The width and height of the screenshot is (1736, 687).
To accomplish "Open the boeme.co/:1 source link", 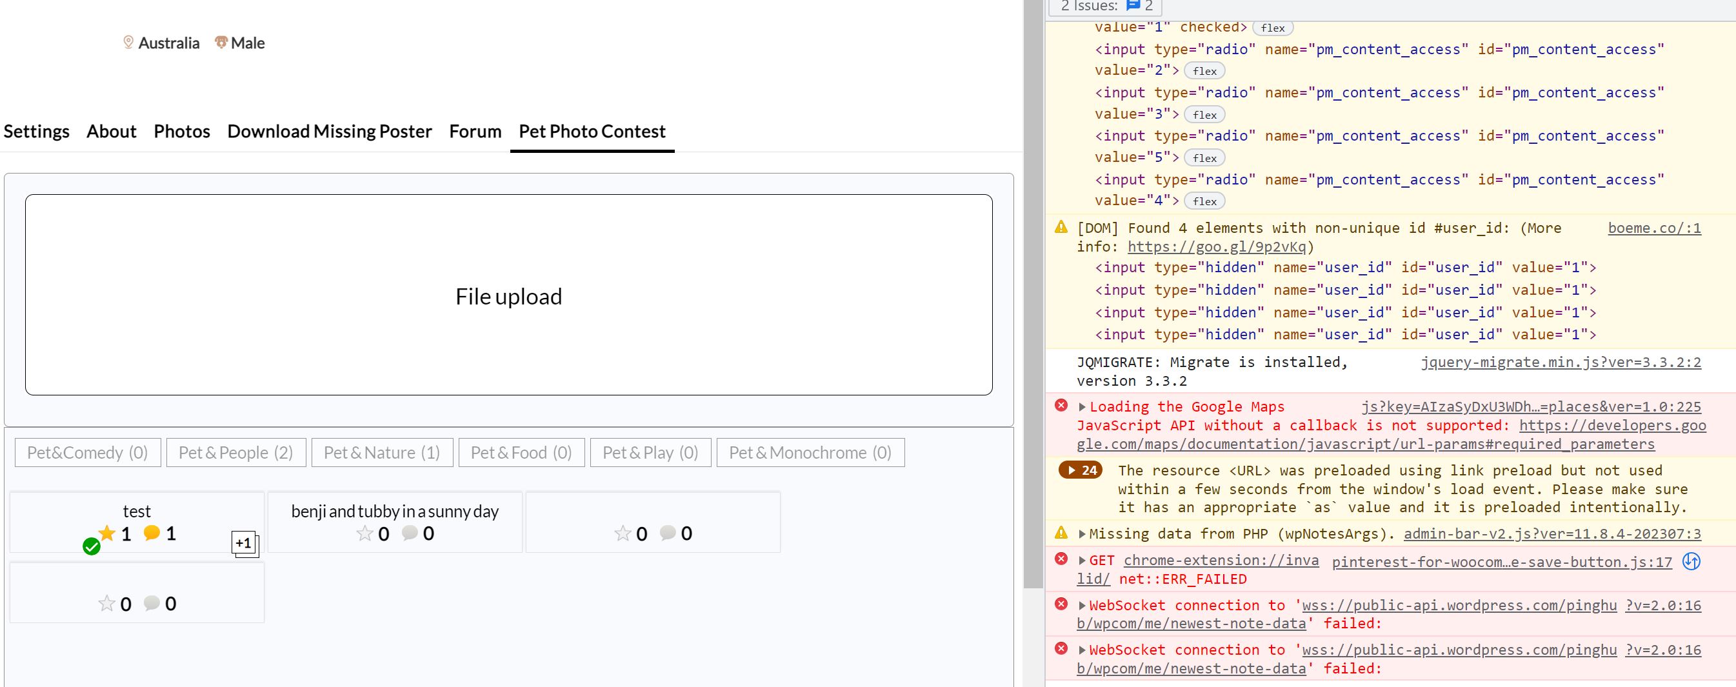I will [x=1655, y=228].
